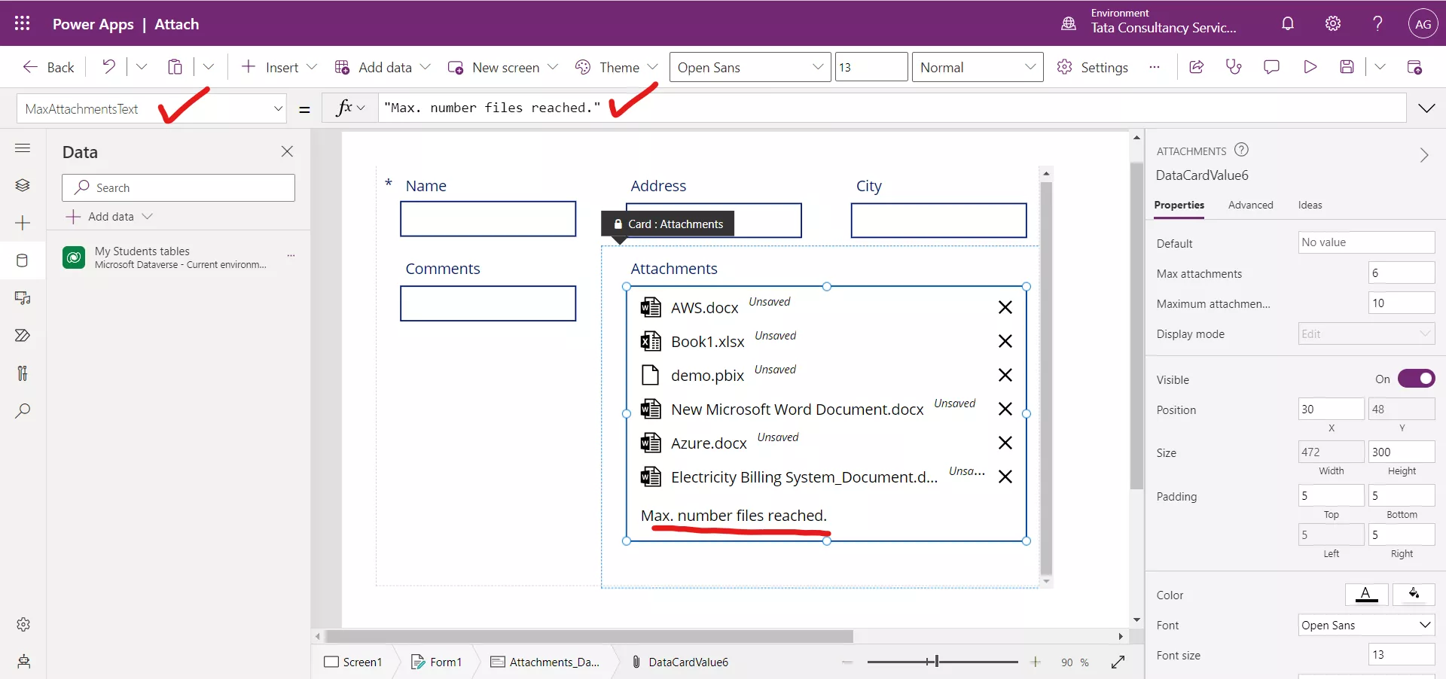The image size is (1446, 679).
Task: Open the App checker stethoscope icon
Action: 1234,66
